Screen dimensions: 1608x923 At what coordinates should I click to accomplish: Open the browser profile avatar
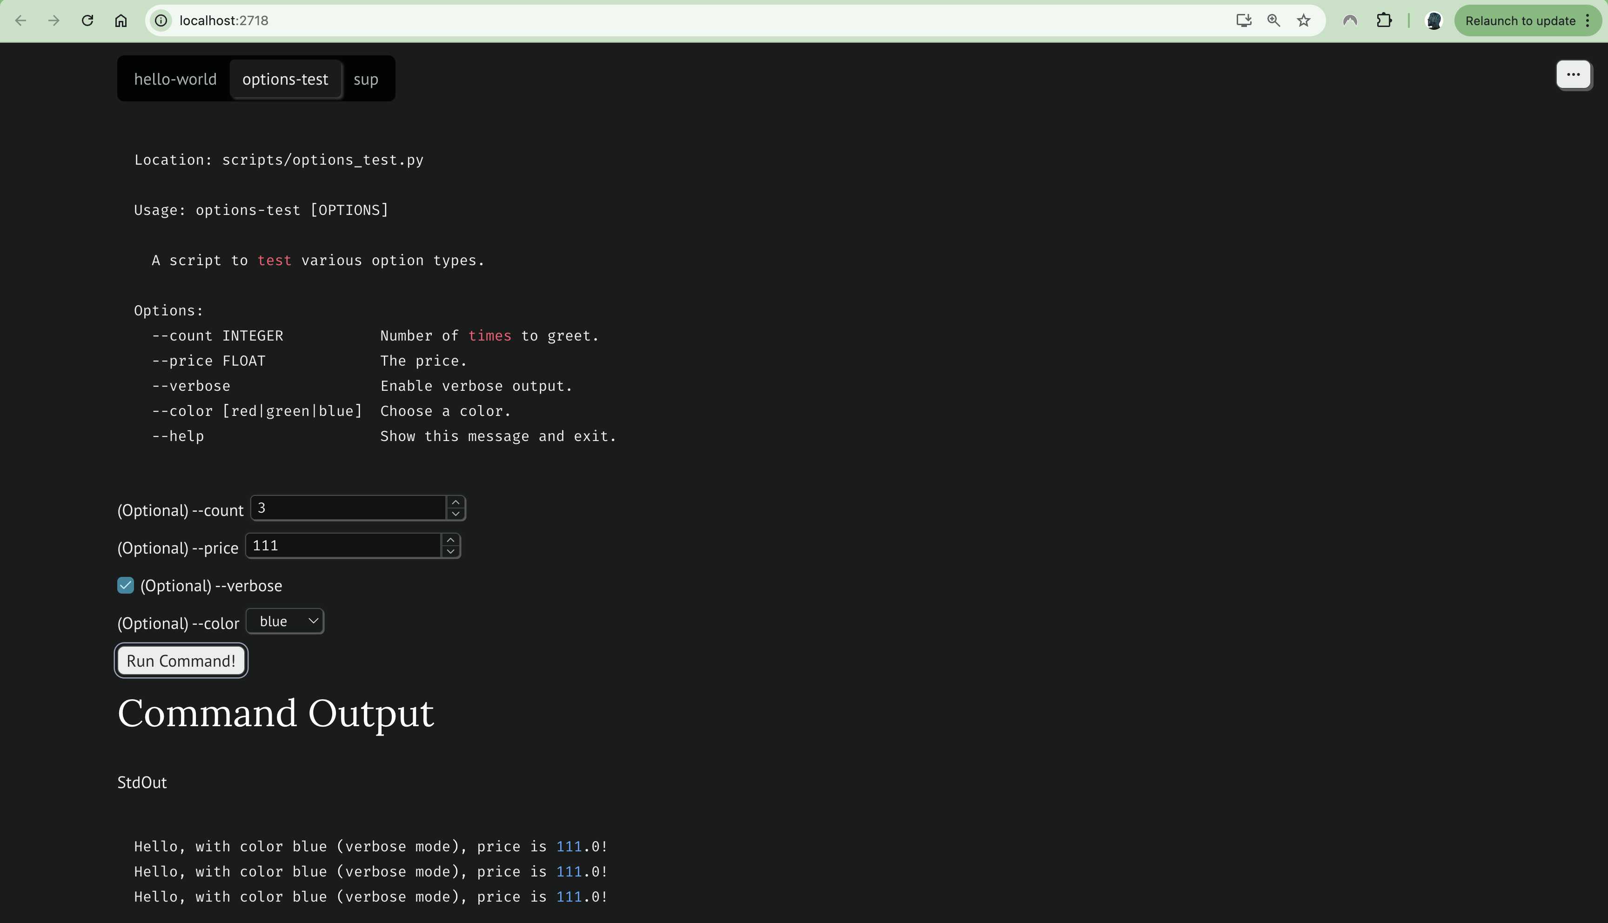[x=1434, y=20]
